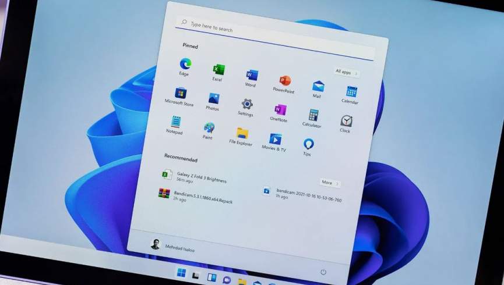Open bandicam 2021-10-16 video recommendation

coord(302,194)
